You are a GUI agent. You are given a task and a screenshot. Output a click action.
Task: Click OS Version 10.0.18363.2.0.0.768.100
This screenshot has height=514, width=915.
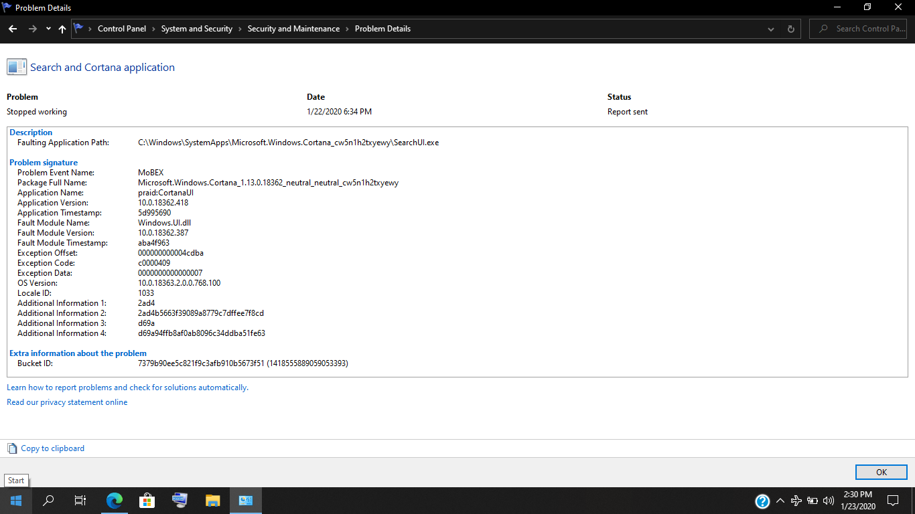click(x=179, y=283)
